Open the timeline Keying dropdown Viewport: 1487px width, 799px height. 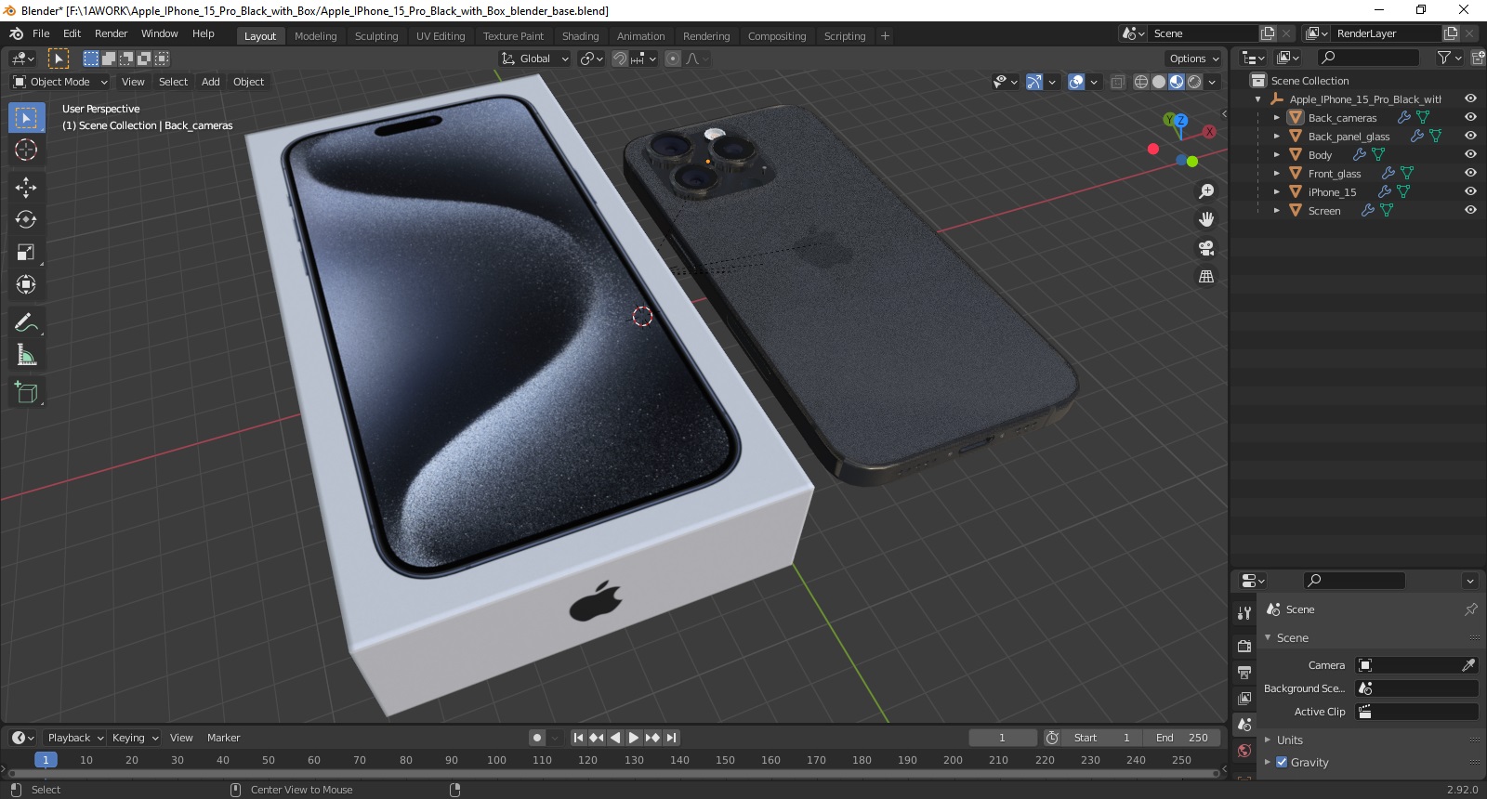(135, 738)
